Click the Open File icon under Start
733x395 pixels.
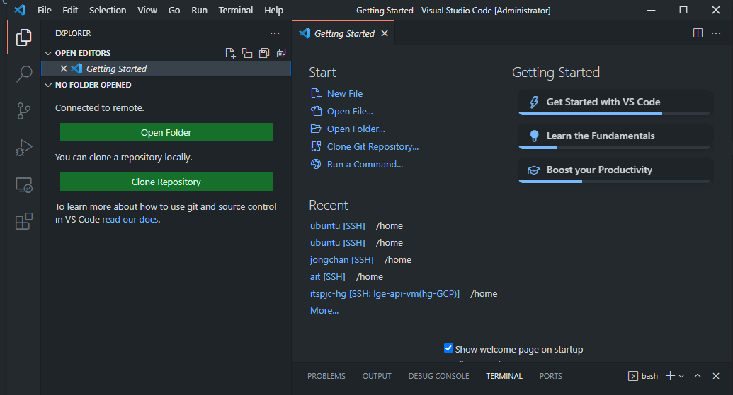coord(316,111)
